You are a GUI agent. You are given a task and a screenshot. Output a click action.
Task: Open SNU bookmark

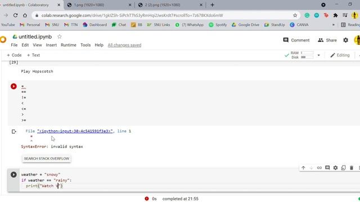tap(52, 25)
